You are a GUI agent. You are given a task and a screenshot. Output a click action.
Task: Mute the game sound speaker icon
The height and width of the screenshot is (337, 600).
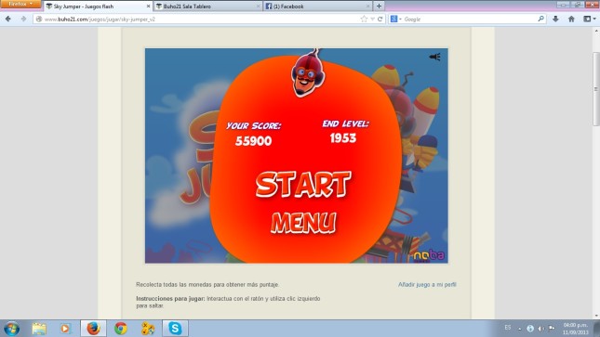(x=434, y=57)
